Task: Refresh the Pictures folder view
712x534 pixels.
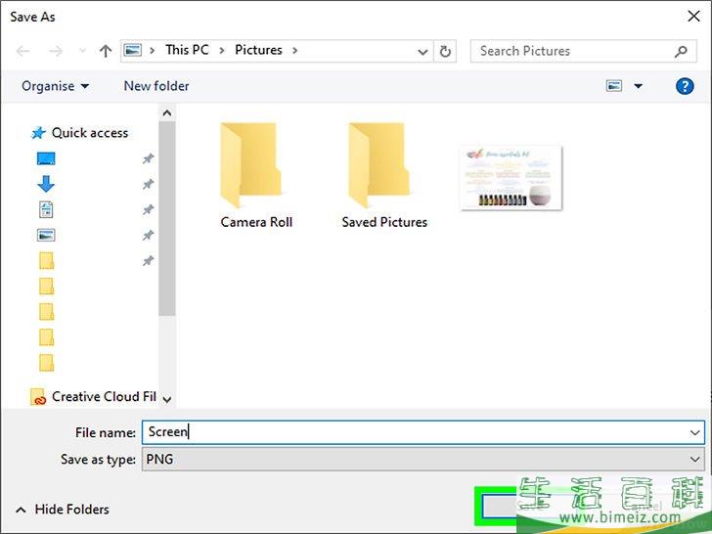Action: (446, 51)
